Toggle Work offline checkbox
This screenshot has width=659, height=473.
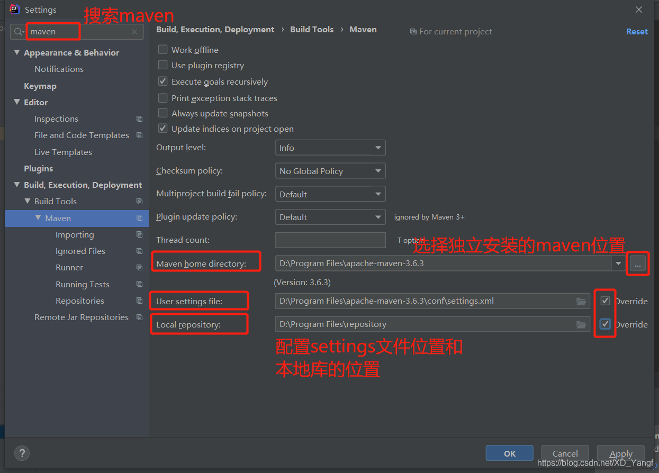163,50
